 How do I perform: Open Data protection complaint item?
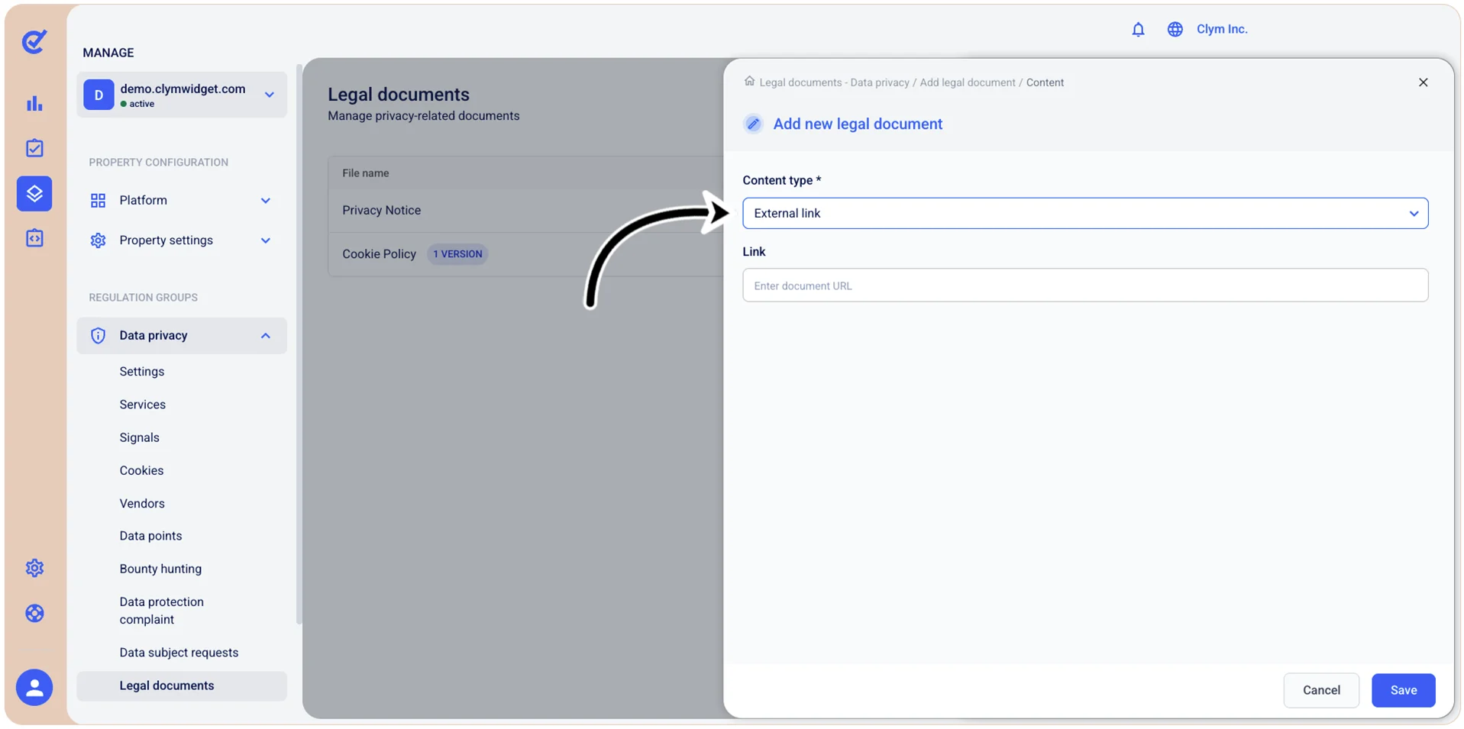tap(161, 611)
